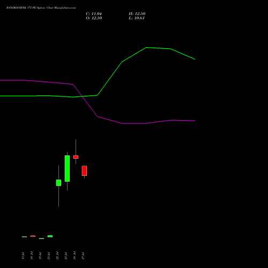The image size is (268, 268).
Task: Select the tall green candle above 23 Jul
Action: coord(67,168)
